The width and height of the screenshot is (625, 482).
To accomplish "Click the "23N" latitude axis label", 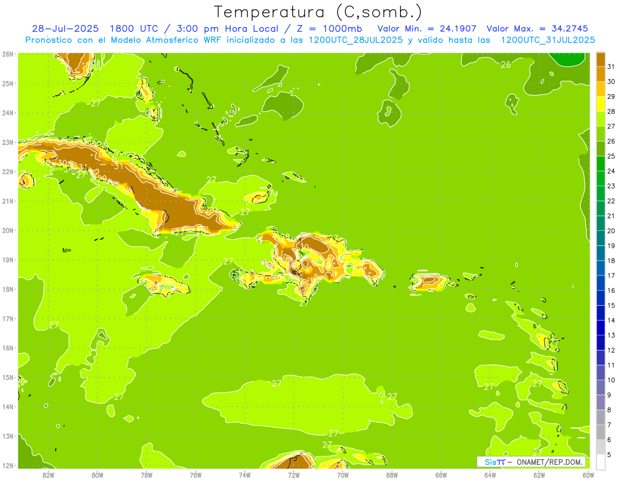I will (x=8, y=142).
